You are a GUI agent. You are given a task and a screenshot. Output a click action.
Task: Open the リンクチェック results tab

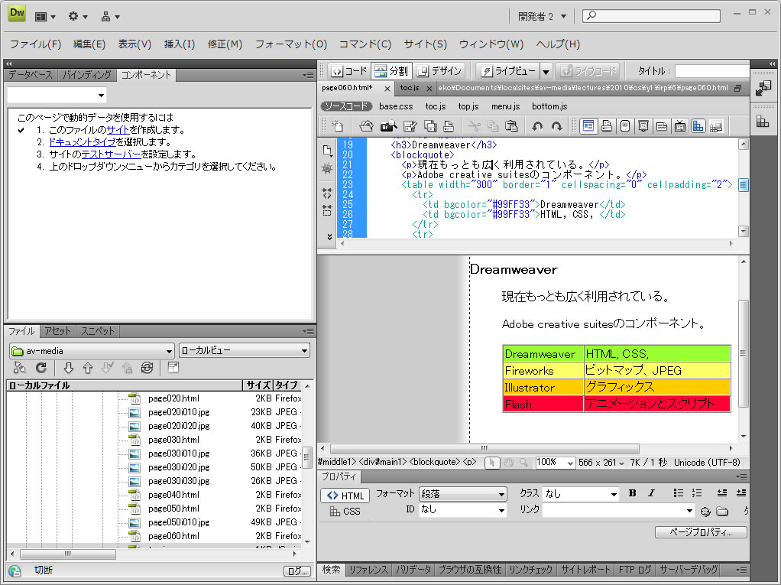(531, 570)
